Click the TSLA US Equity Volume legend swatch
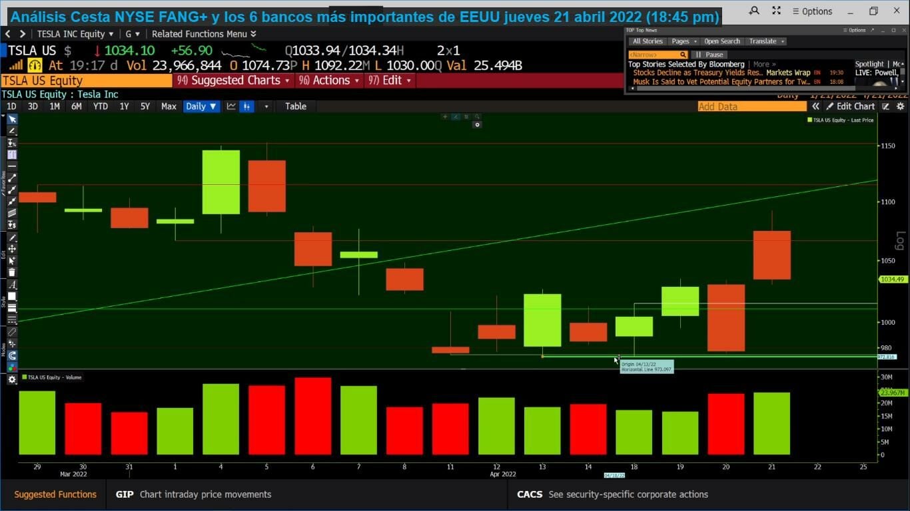The height and width of the screenshot is (511, 910). (x=25, y=377)
